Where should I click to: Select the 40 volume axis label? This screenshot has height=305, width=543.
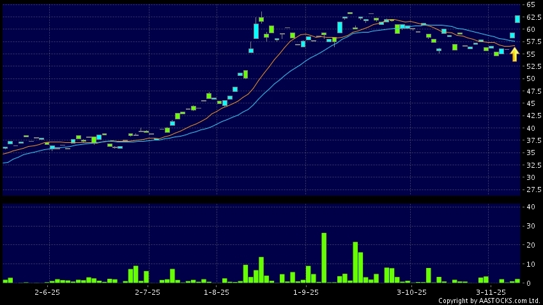[x=531, y=207]
